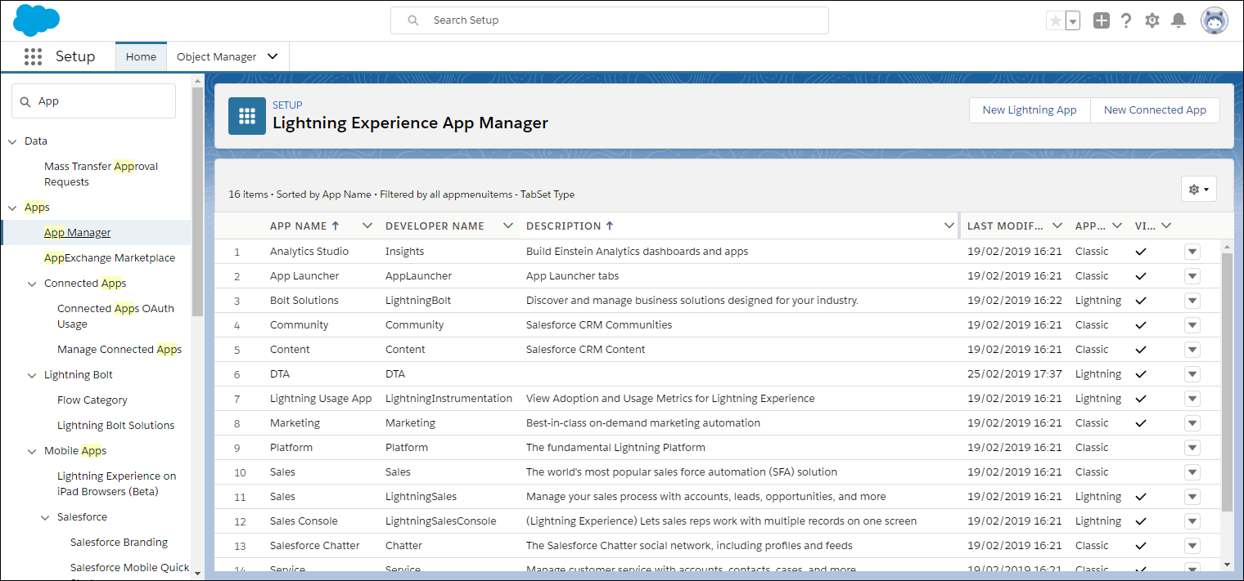Screen dimensions: 1244x581
Task: Click the 25/02/2019 17:37 date cell
Action: 1015,373
